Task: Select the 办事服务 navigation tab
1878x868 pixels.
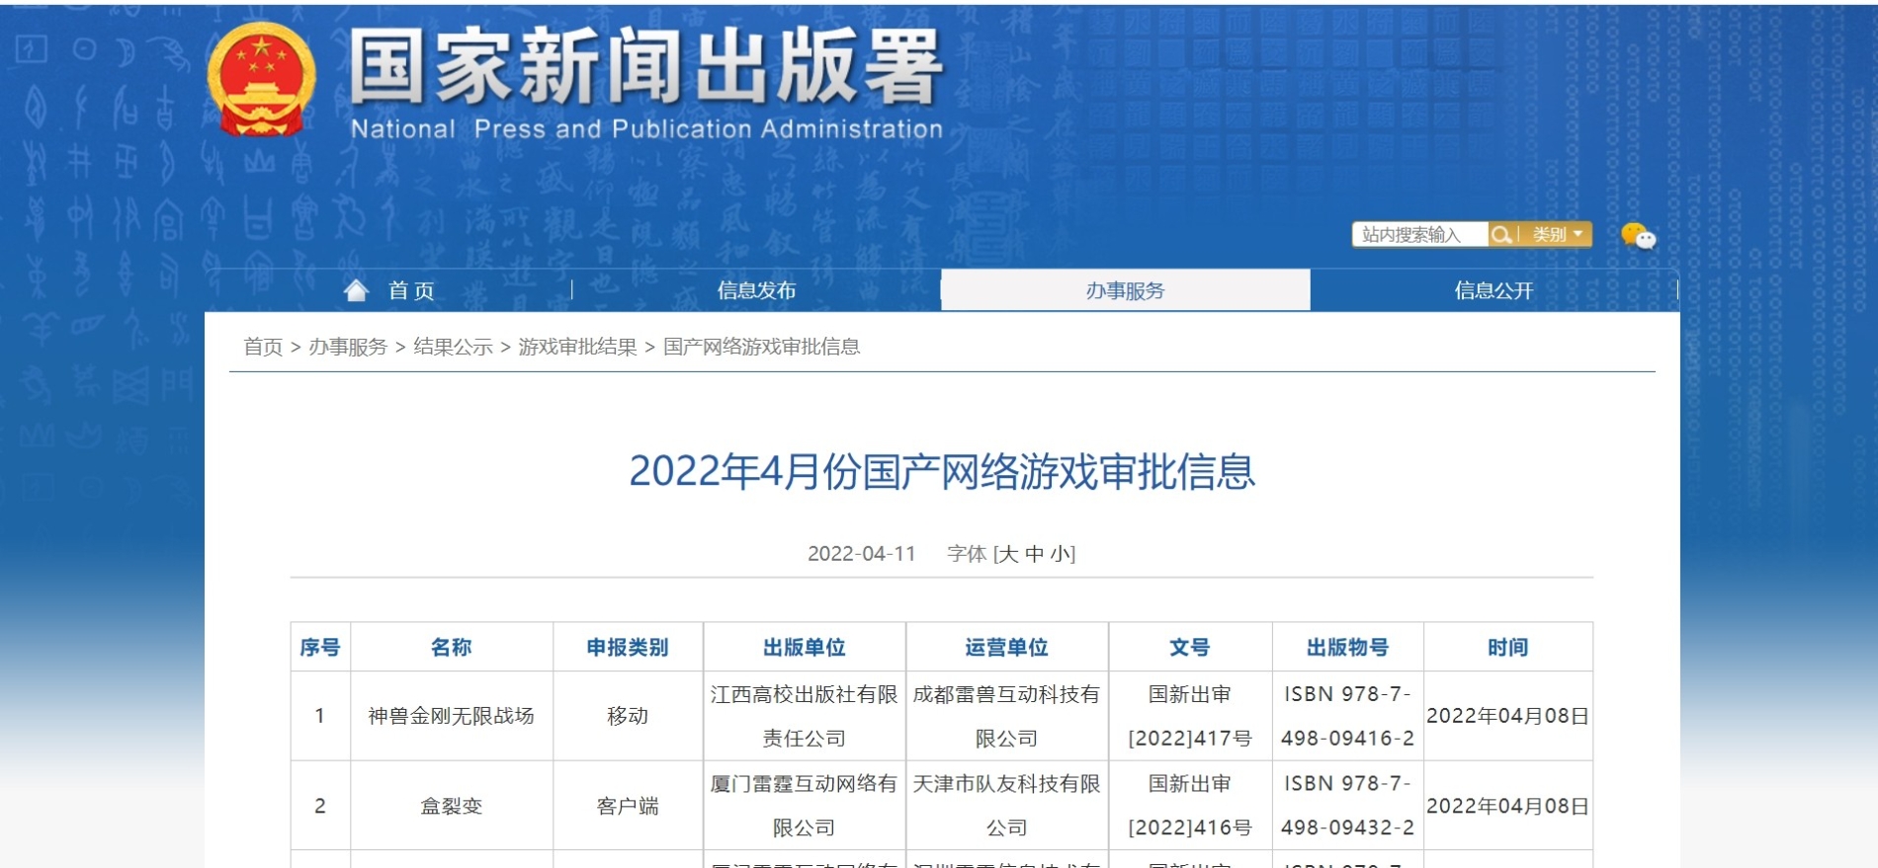Action: 1125,290
